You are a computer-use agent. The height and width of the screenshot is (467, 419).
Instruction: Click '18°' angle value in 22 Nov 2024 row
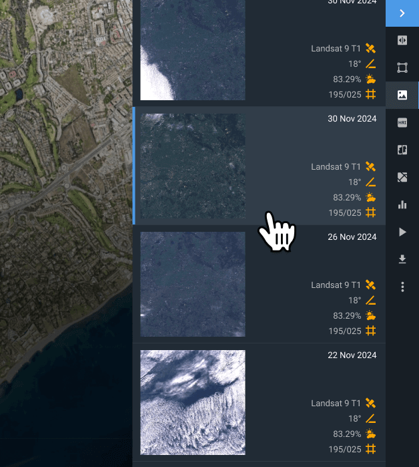coord(355,419)
